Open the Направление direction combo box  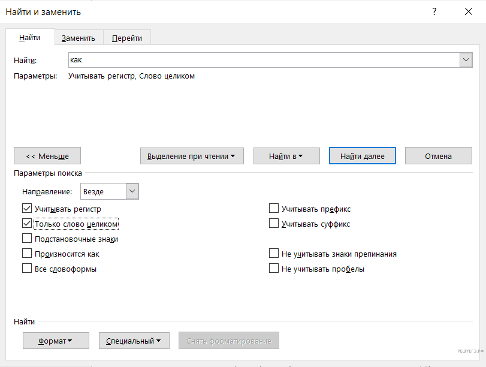pyautogui.click(x=132, y=191)
